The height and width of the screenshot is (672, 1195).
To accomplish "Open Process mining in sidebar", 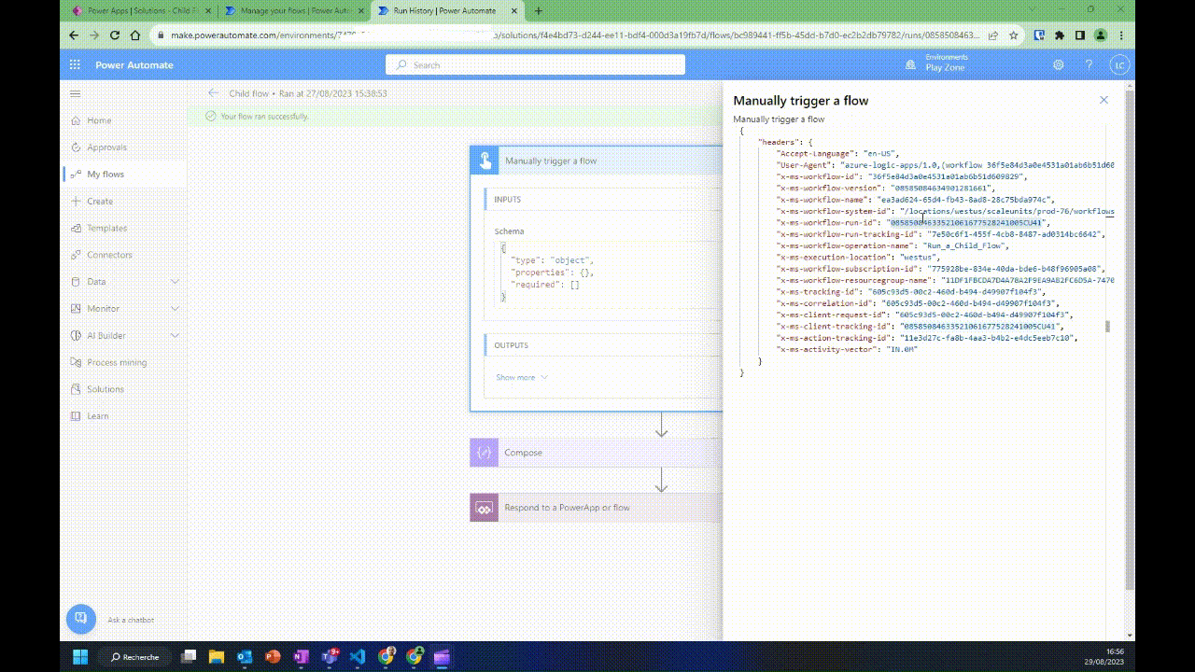I will click(117, 362).
